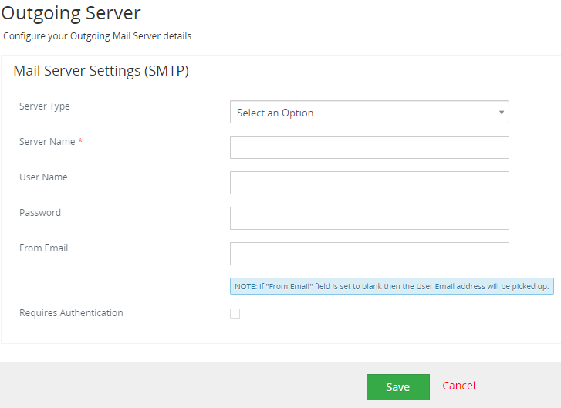Enable the Requires Authentication checkbox
561x408 pixels.
click(235, 313)
